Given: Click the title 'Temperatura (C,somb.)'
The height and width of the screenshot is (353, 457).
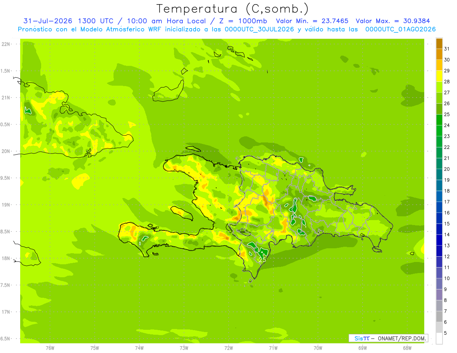Looking at the screenshot, I should pyautogui.click(x=232, y=9).
